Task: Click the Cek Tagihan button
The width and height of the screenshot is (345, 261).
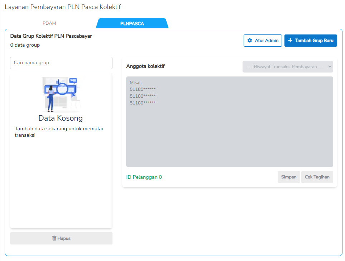Action: pyautogui.click(x=317, y=177)
